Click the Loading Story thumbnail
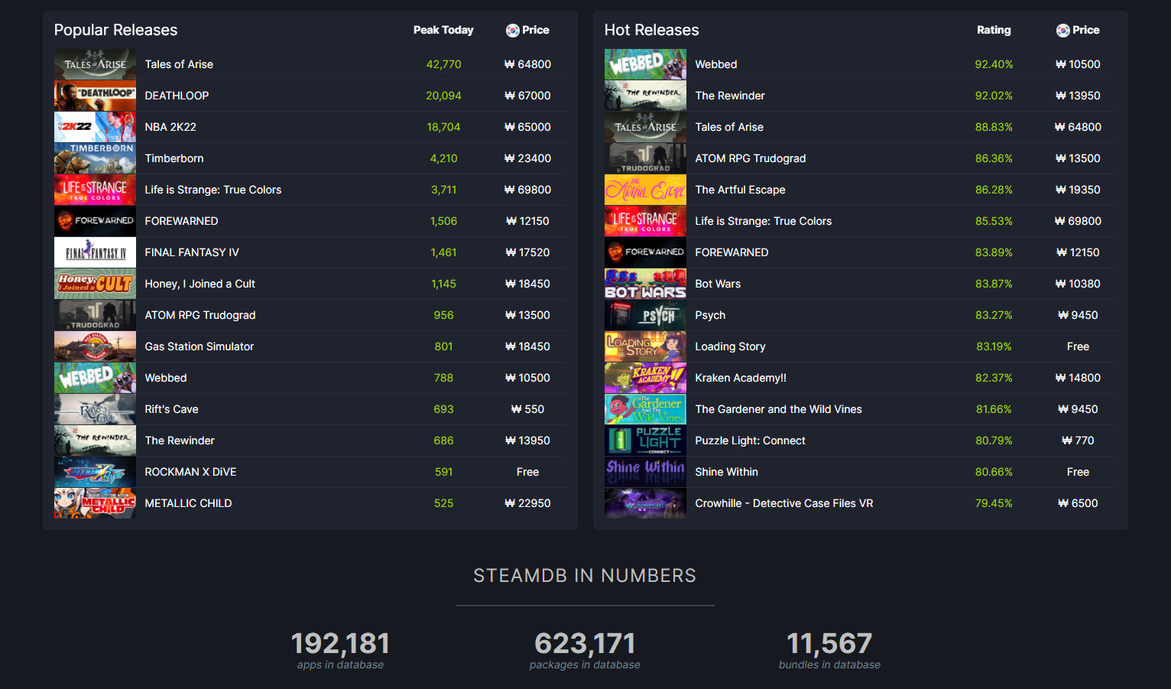Viewport: 1171px width, 689px height. pyautogui.click(x=645, y=346)
